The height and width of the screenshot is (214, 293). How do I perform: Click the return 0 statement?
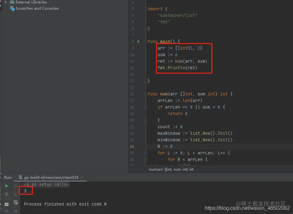tap(177, 114)
